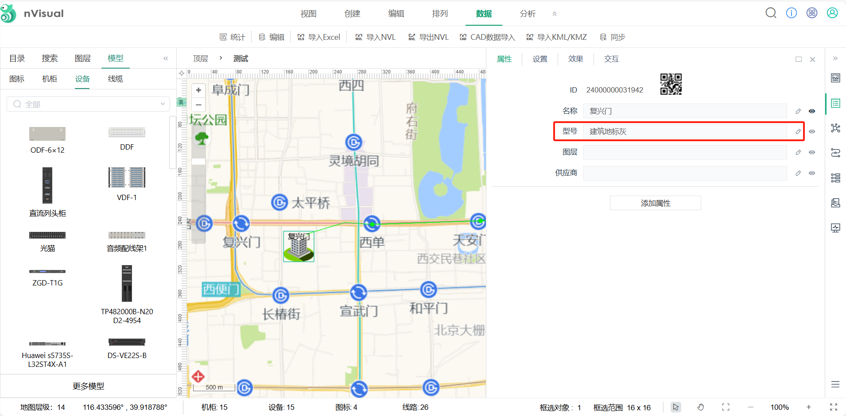The width and height of the screenshot is (846, 416).
Task: Open the image panel in right sidebar
Action: (x=835, y=78)
